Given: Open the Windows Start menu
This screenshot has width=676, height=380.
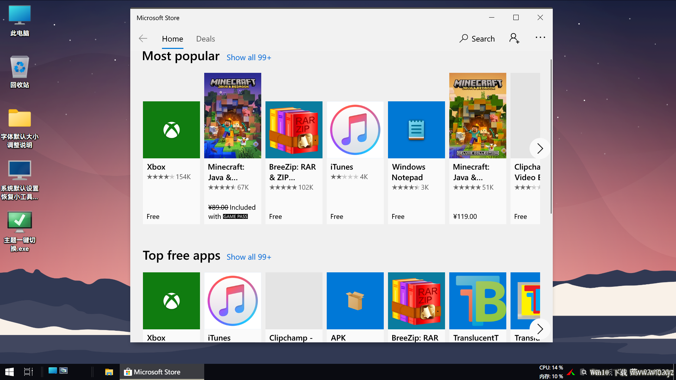Looking at the screenshot, I should click(10, 372).
